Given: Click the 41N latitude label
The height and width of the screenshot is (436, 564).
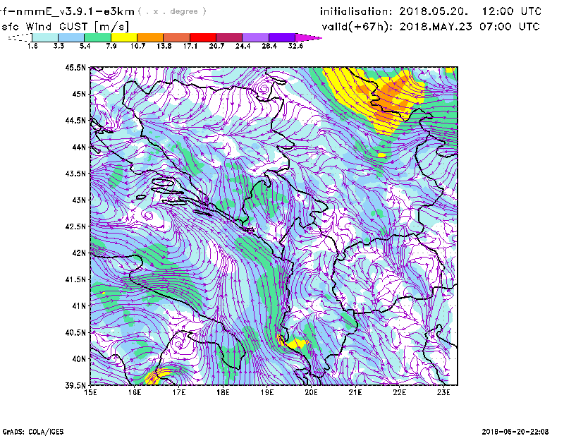Looking at the screenshot, I should pyautogui.click(x=79, y=306).
